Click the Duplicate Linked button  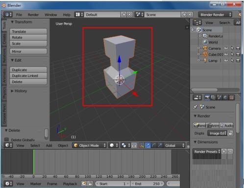coord(28,76)
